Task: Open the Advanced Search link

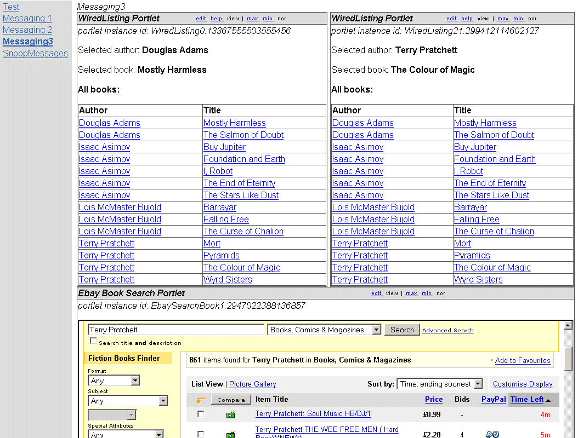Action: click(x=448, y=331)
